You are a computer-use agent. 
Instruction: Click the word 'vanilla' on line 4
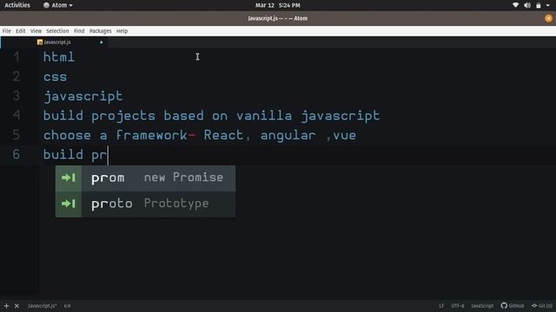click(264, 115)
